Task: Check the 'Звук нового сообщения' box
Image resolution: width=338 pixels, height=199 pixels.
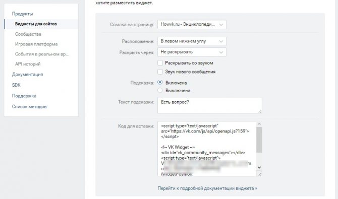Action: (160, 72)
